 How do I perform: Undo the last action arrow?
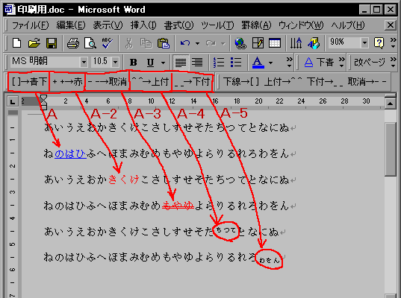185,43
